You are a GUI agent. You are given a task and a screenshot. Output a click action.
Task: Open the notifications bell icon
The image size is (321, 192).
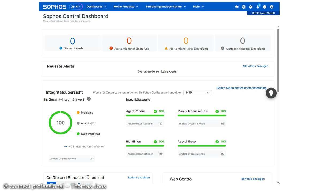[258, 7]
